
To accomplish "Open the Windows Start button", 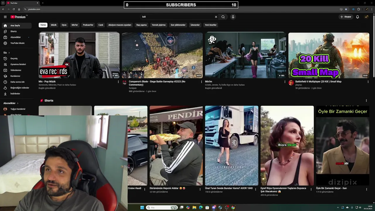I will tap(142, 207).
